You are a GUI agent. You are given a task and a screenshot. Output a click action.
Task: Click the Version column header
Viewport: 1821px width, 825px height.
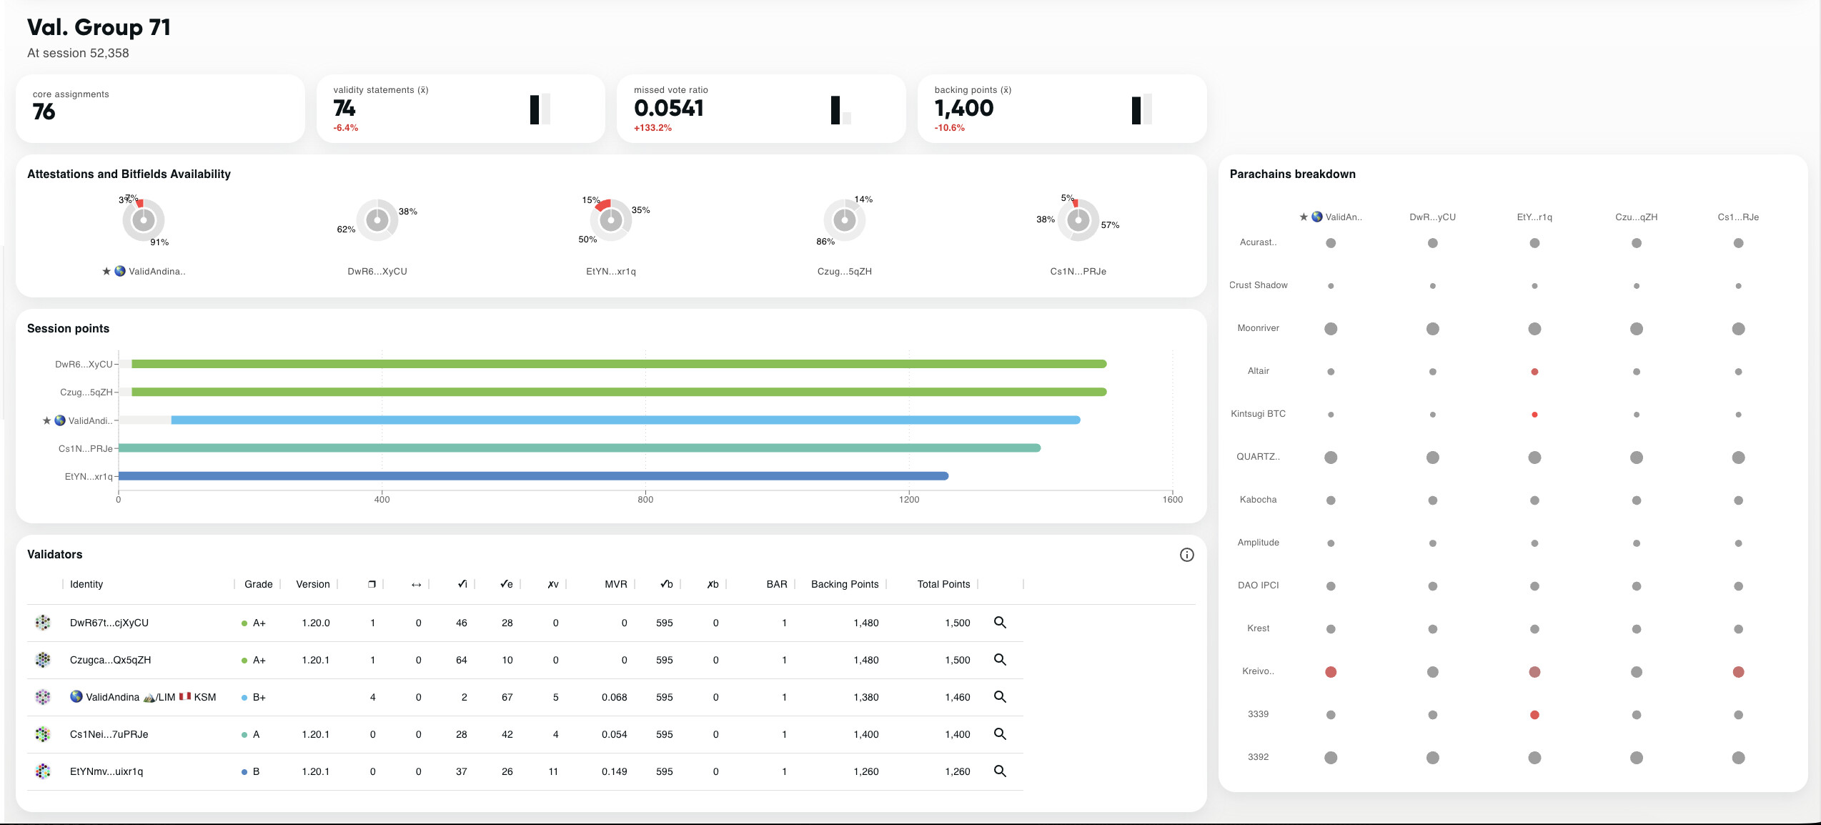(312, 584)
